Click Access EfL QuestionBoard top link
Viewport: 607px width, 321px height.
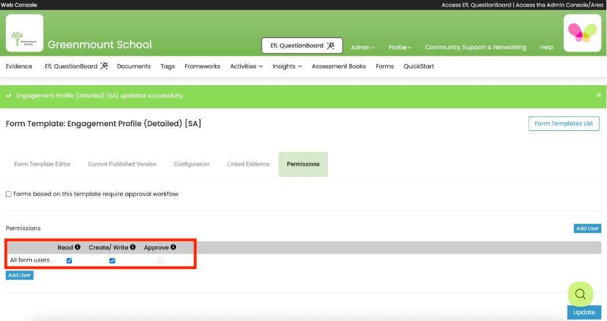476,5
